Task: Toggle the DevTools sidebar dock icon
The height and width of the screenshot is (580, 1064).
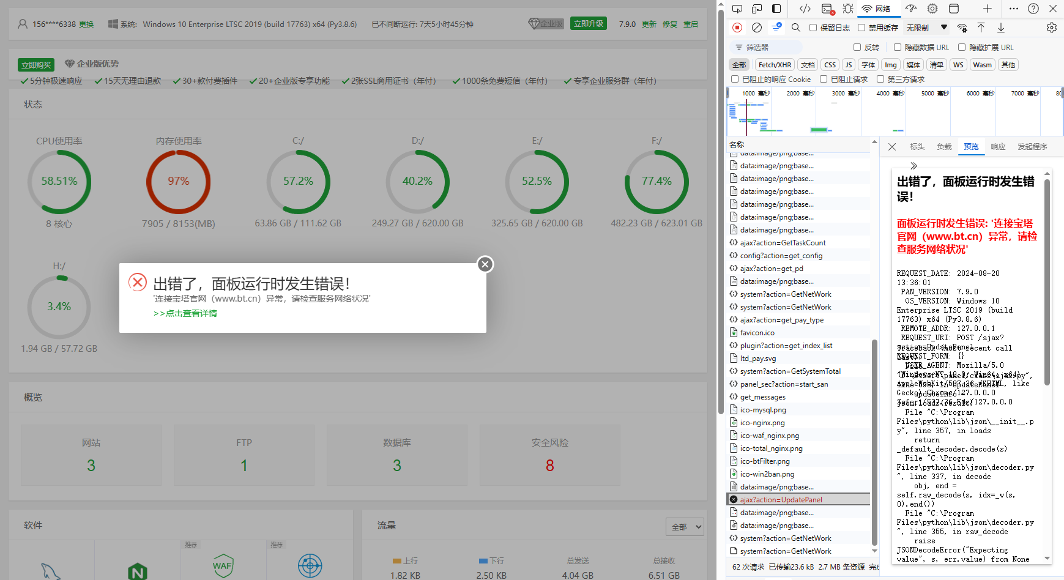Action: pyautogui.click(x=776, y=9)
